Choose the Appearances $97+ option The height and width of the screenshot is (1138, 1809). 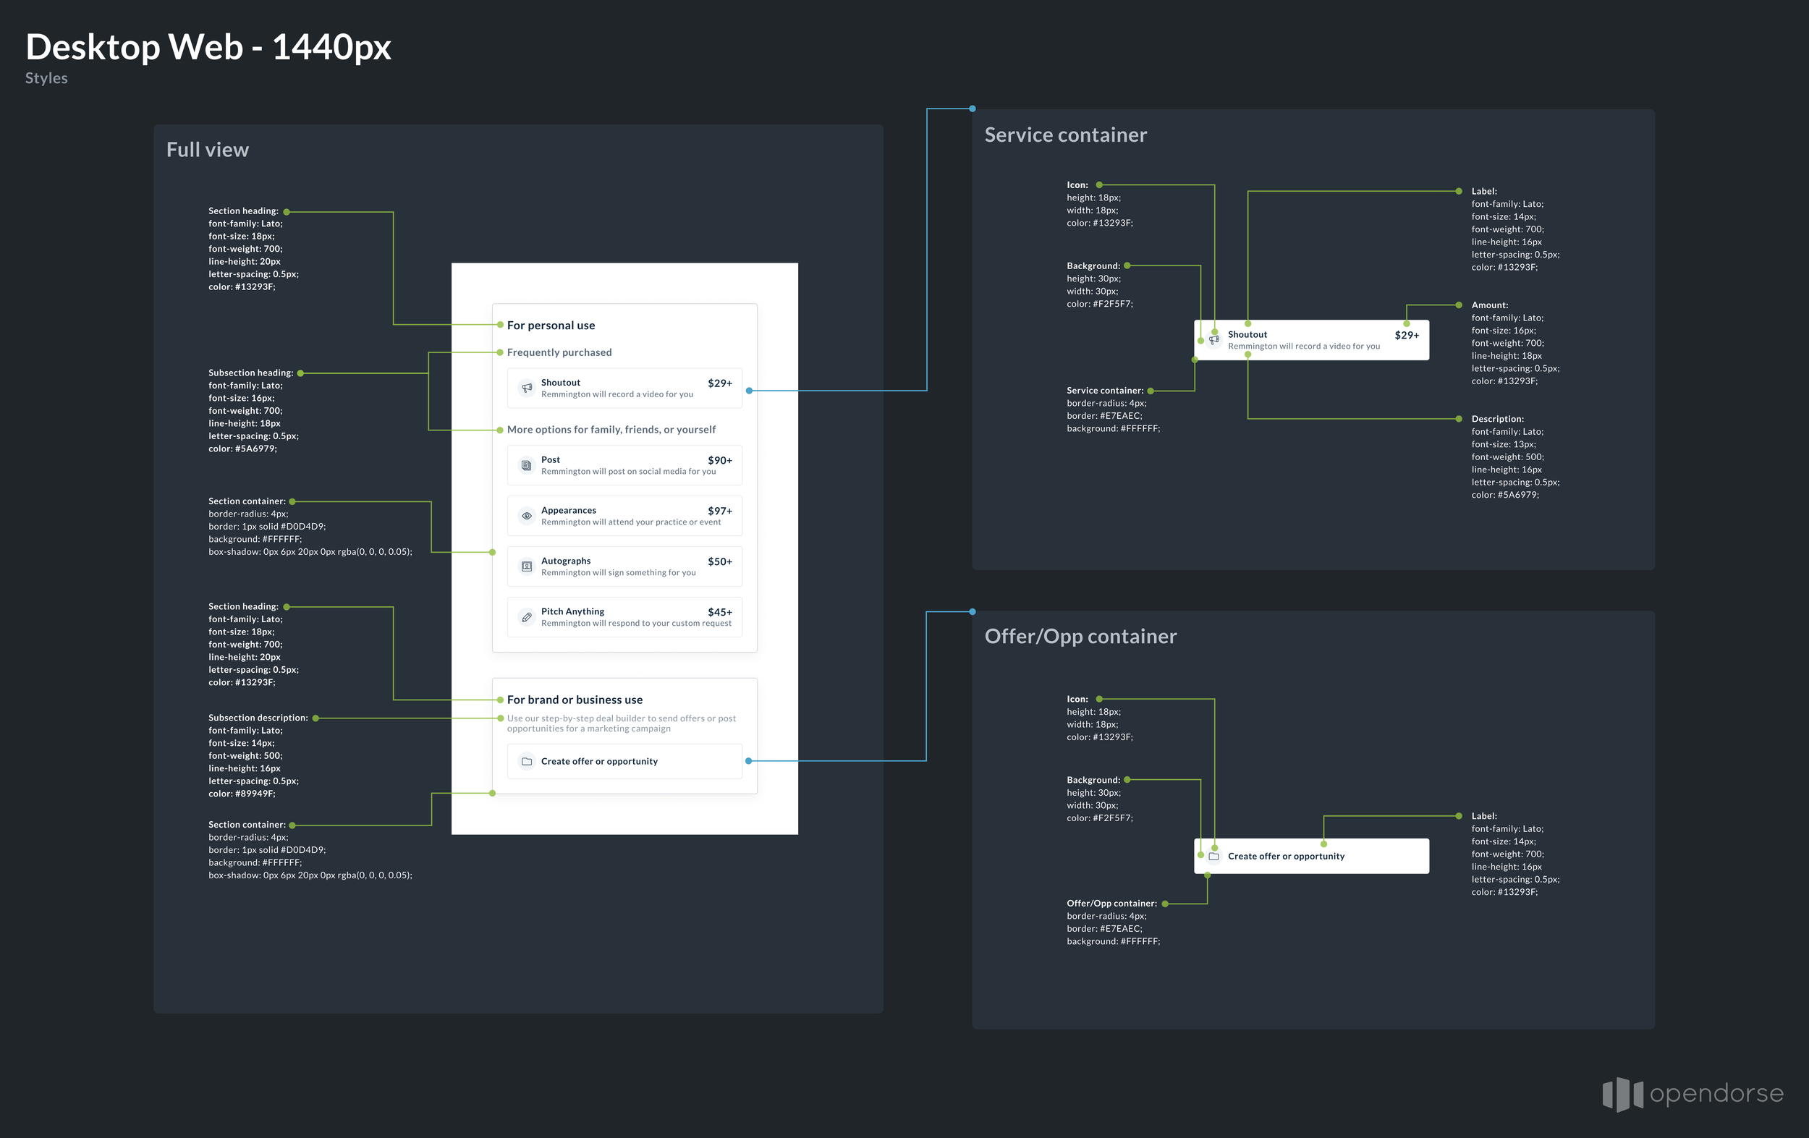tap(624, 516)
